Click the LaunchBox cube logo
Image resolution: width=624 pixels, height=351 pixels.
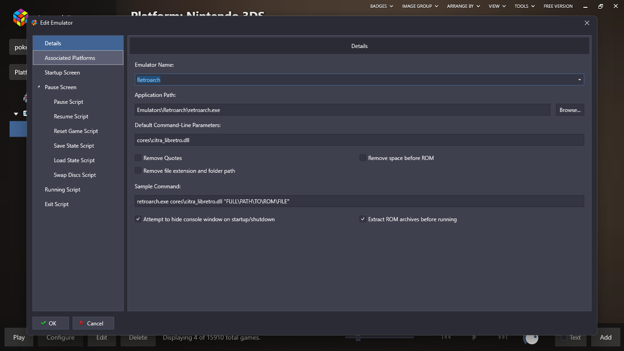coord(21,17)
